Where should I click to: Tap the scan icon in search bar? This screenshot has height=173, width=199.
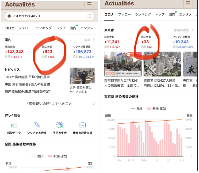(89, 16)
